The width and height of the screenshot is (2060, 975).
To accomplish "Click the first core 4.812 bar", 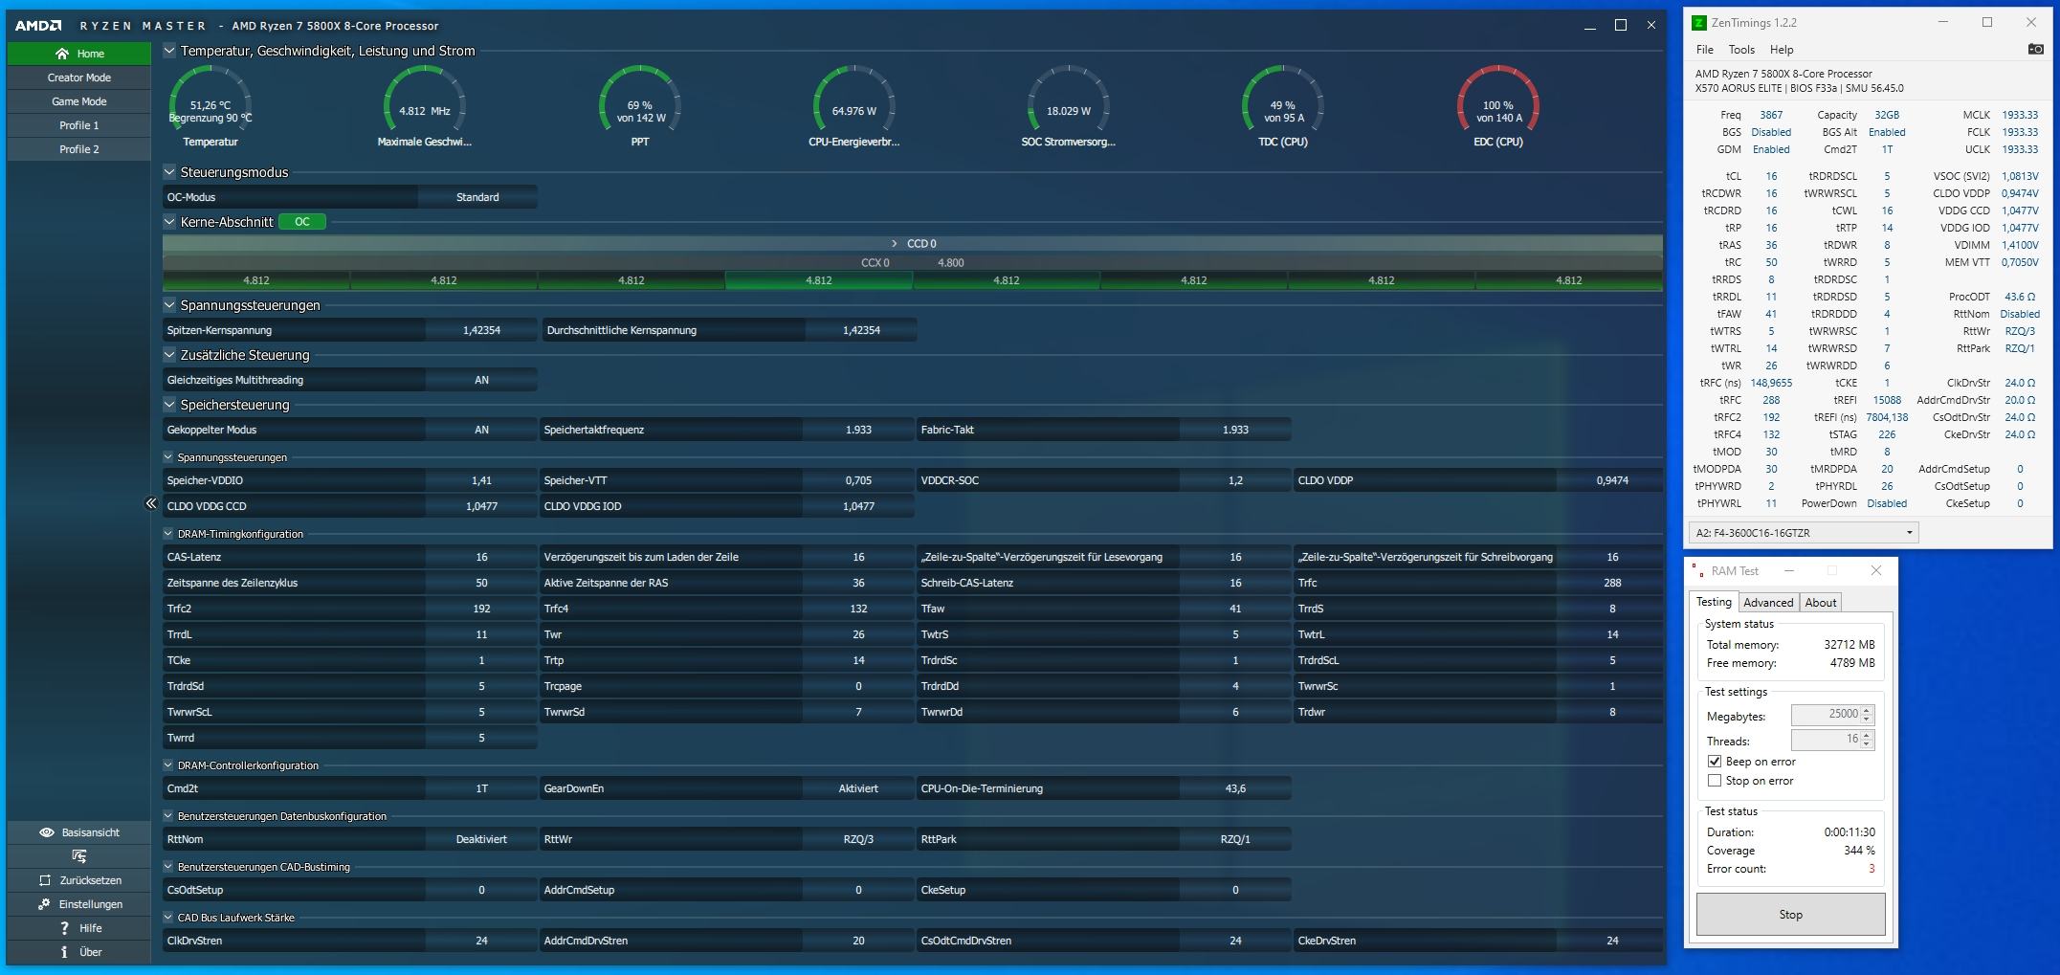I will [x=256, y=280].
